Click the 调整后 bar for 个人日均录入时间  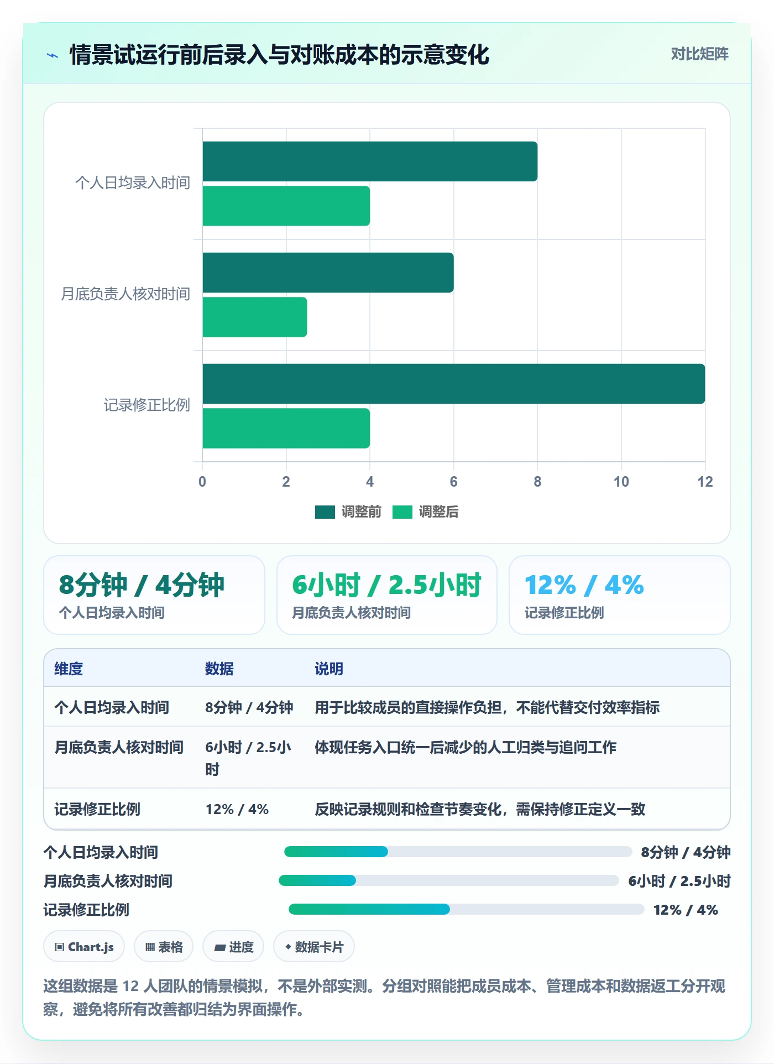click(286, 206)
